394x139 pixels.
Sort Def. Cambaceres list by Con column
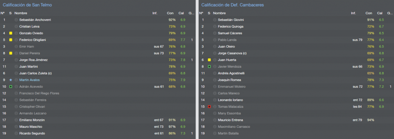[369, 13]
